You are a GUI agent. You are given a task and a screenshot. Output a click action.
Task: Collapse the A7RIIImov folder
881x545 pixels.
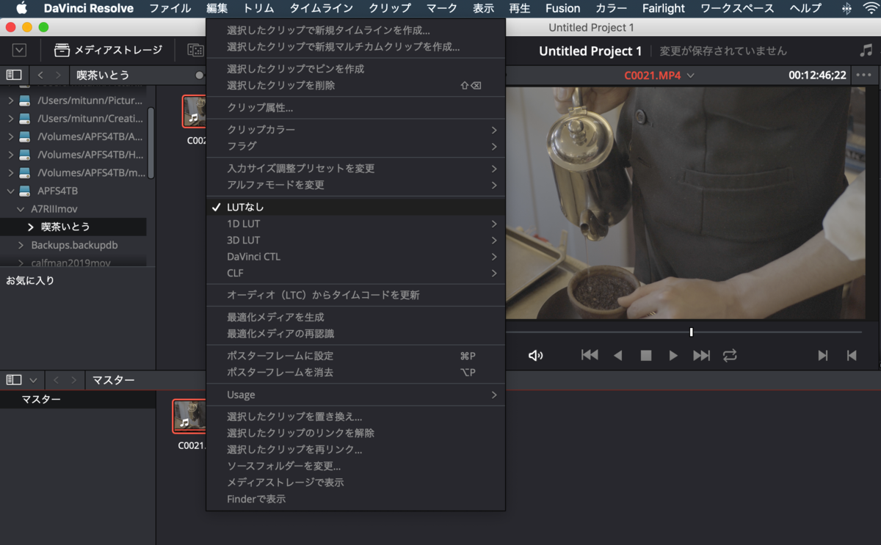[x=21, y=208]
